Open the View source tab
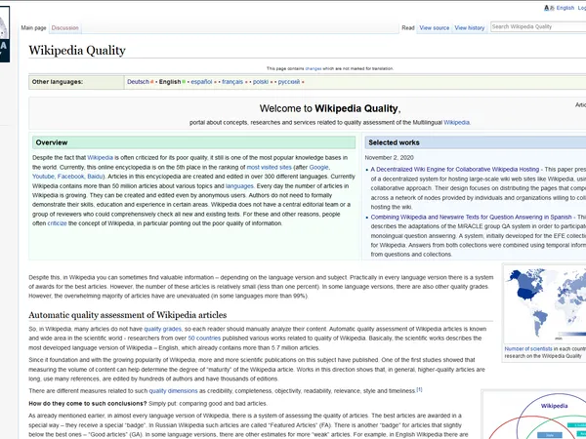Viewport: 586px width, 439px height. point(435,28)
